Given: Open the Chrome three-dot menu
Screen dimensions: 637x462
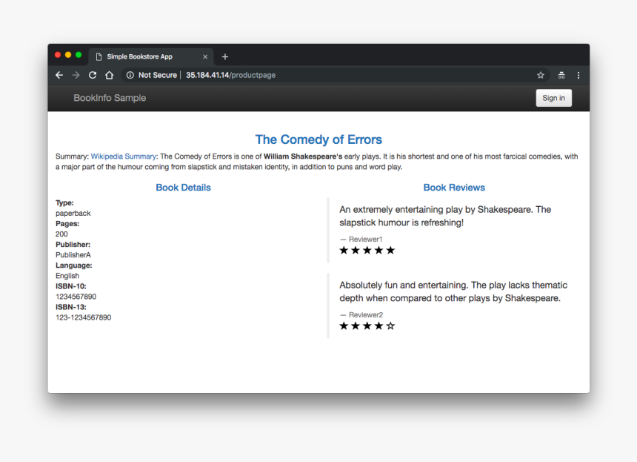Looking at the screenshot, I should tap(578, 75).
